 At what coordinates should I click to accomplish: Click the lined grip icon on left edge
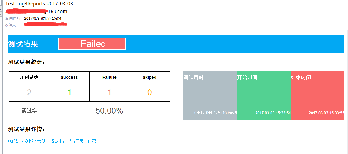tap(1, 14)
